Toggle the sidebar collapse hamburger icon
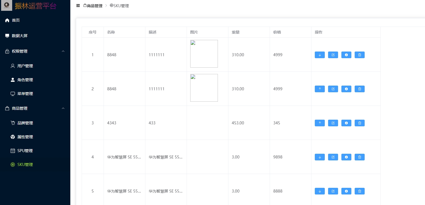This screenshot has width=425, height=205. point(78,6)
